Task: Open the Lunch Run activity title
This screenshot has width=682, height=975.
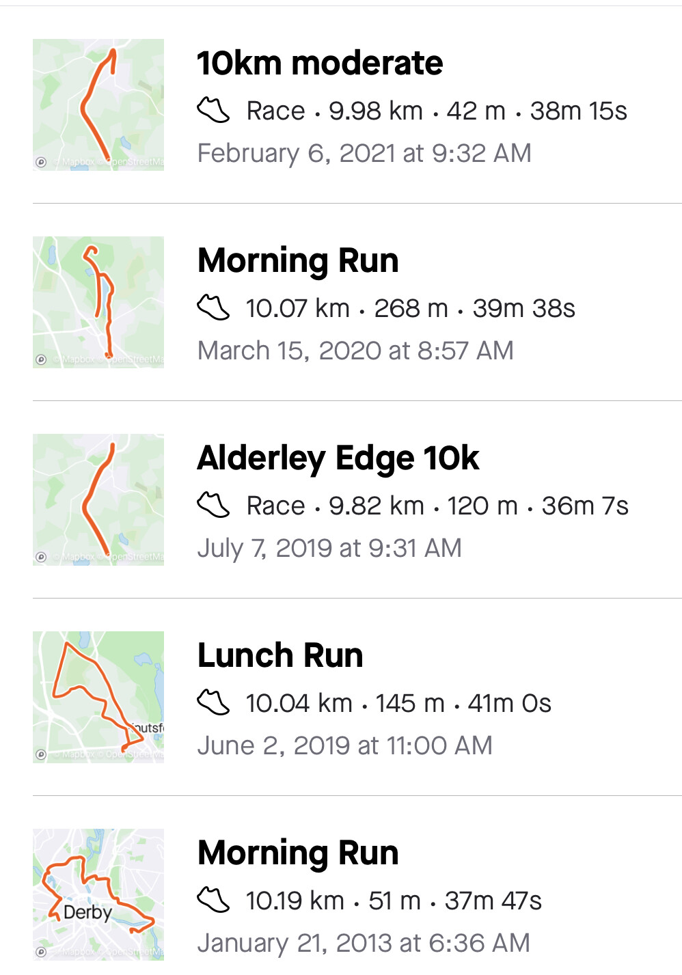Action: pyautogui.click(x=280, y=656)
